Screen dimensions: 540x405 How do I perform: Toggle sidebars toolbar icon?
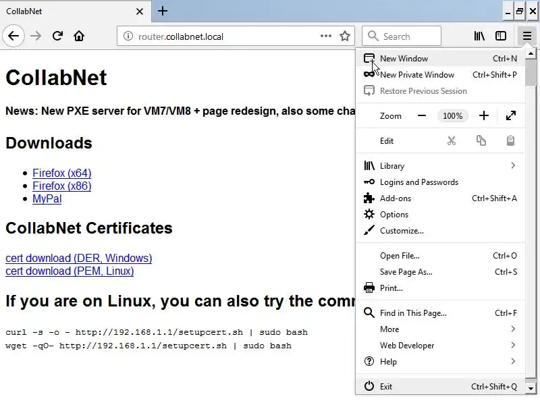click(x=501, y=36)
